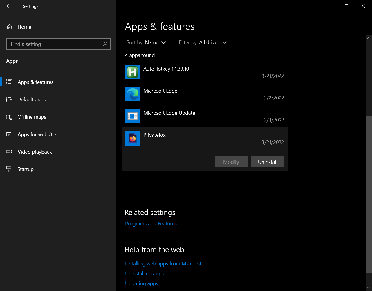Screen dimensions: 372x291
Task: Click the Video playback camera icon
Action: click(9, 152)
